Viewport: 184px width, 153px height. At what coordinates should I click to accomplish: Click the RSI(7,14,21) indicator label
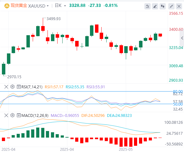pos(32,87)
